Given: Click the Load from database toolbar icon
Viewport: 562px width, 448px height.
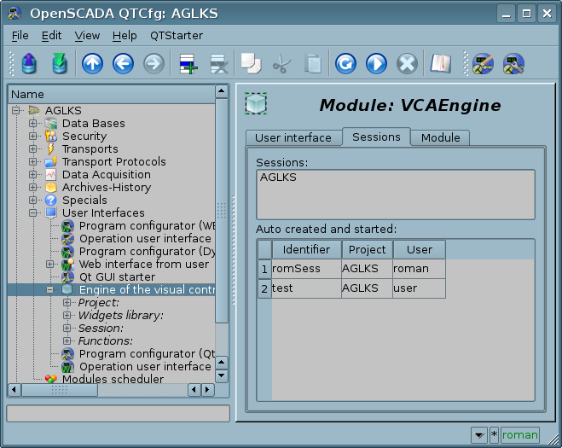Looking at the screenshot, I should [30, 64].
